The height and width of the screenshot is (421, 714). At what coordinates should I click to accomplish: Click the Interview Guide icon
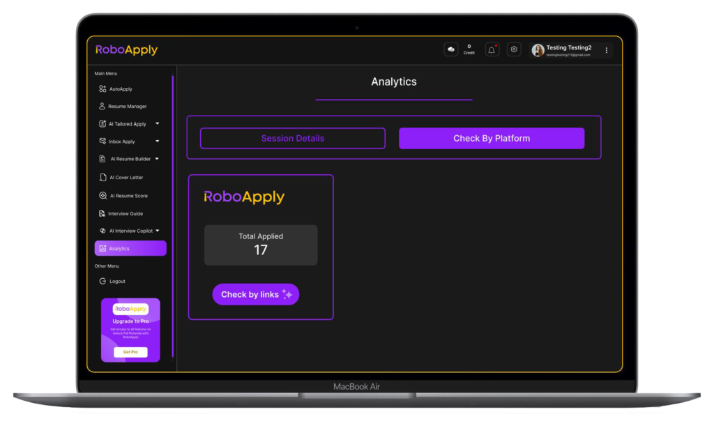tap(102, 214)
